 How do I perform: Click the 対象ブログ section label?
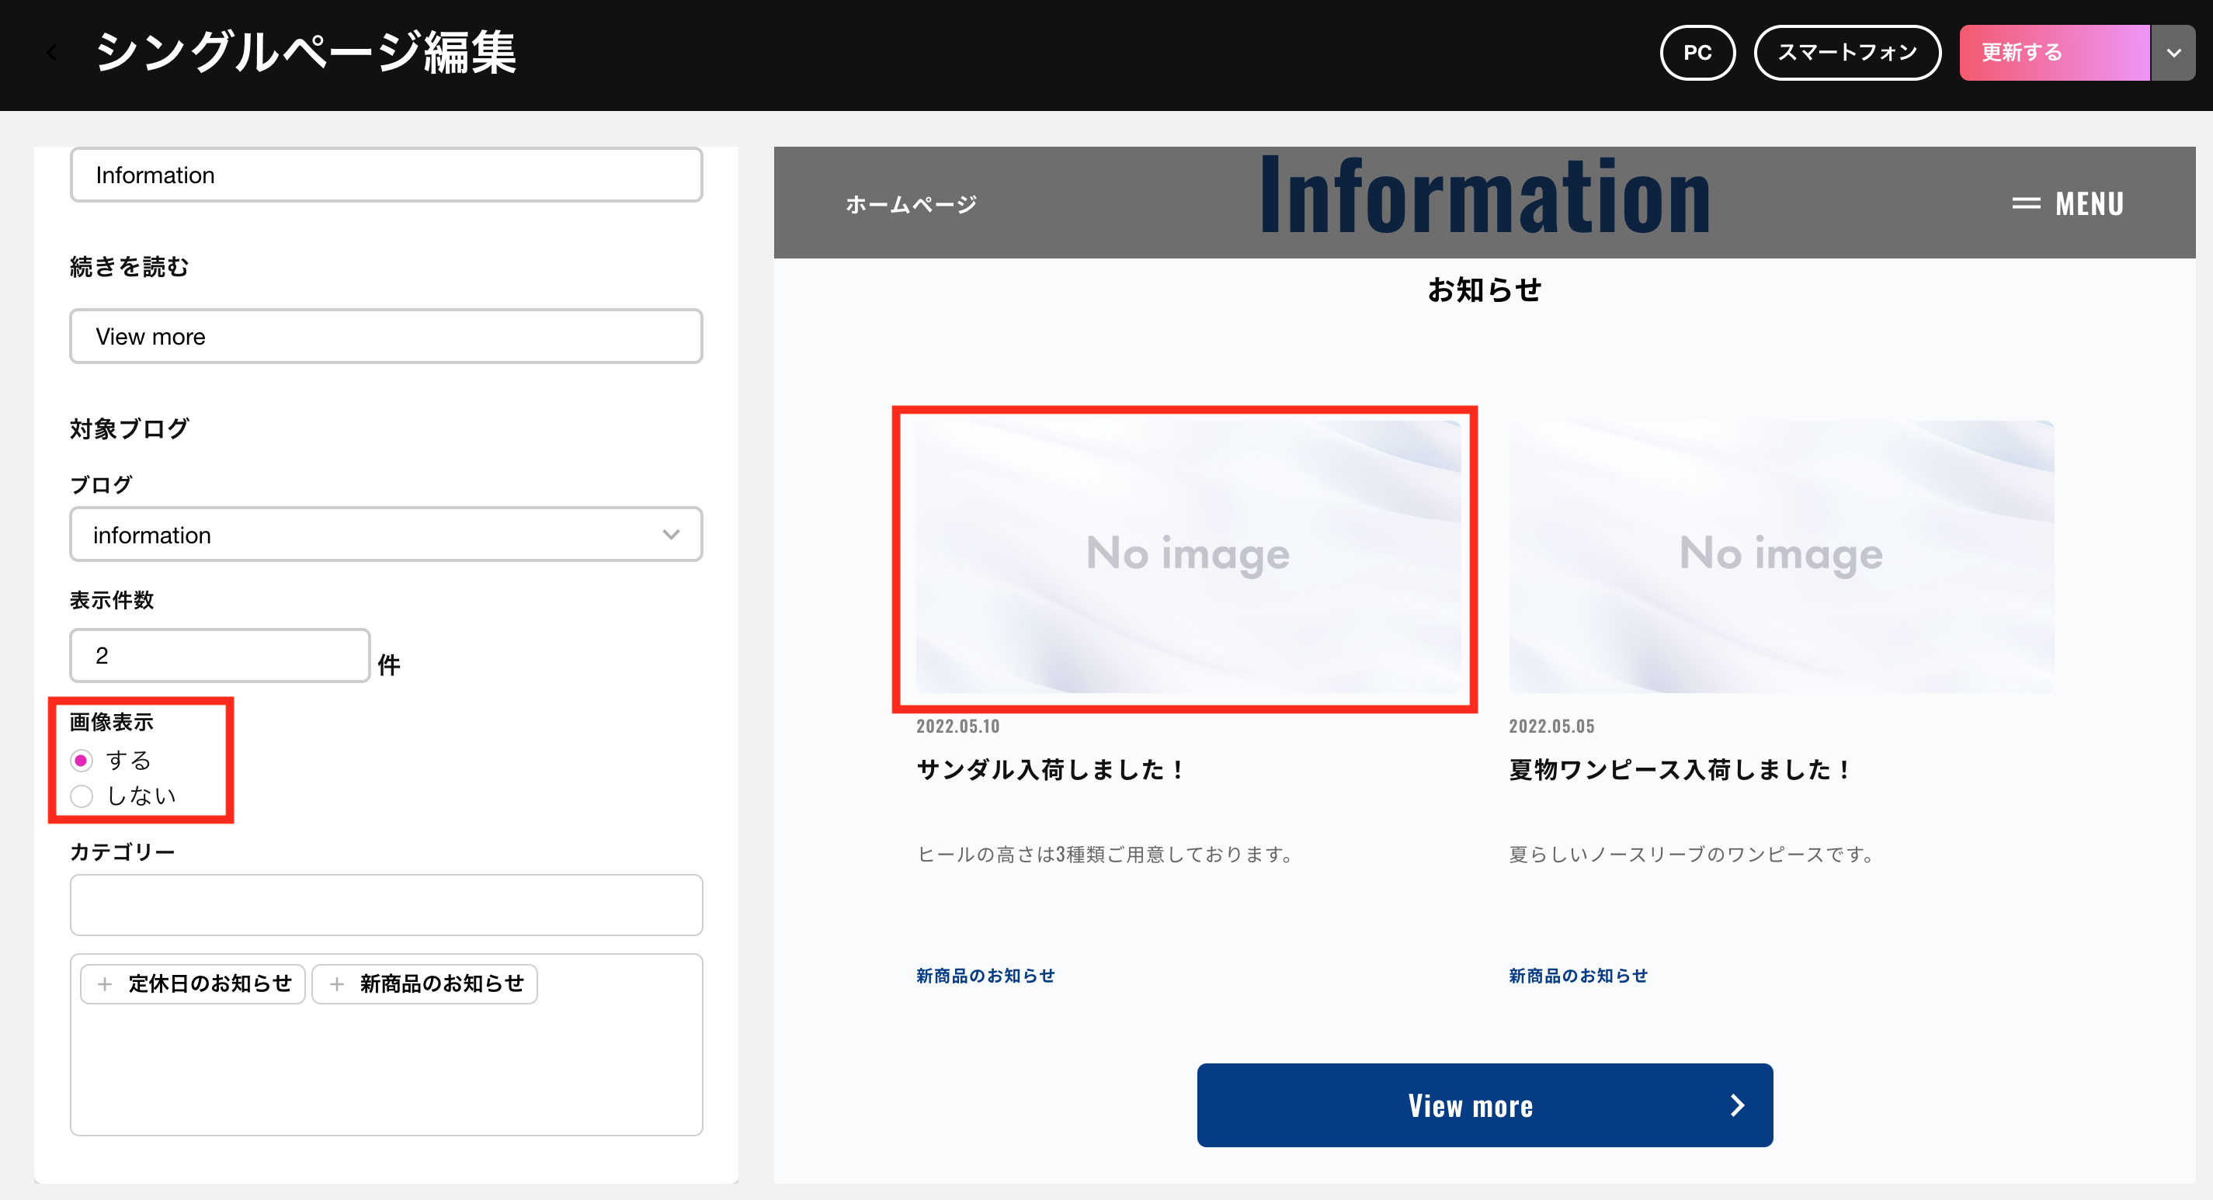click(x=129, y=428)
